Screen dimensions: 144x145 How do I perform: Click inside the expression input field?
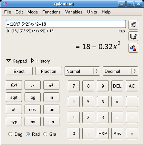66,24
